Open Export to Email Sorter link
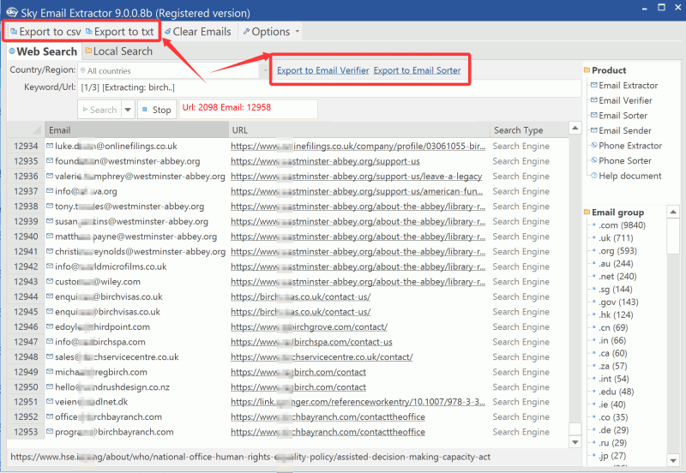This screenshot has width=686, height=473. (x=417, y=70)
